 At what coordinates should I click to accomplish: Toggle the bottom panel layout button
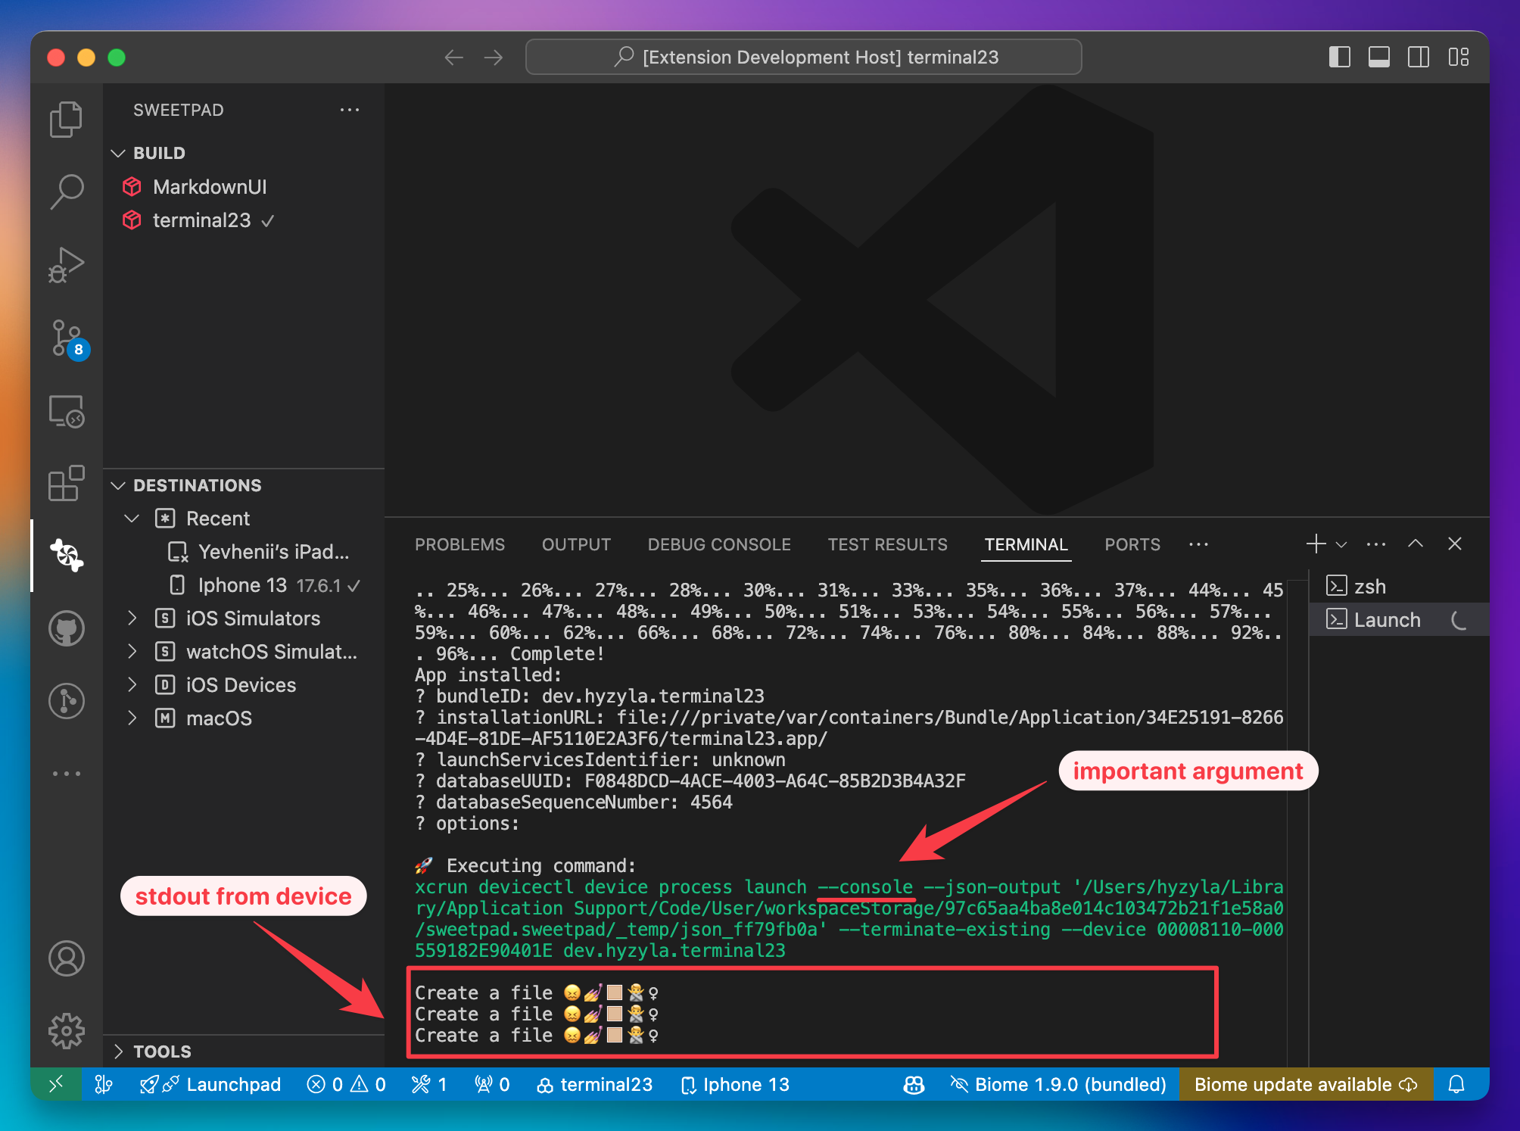pyautogui.click(x=1378, y=58)
